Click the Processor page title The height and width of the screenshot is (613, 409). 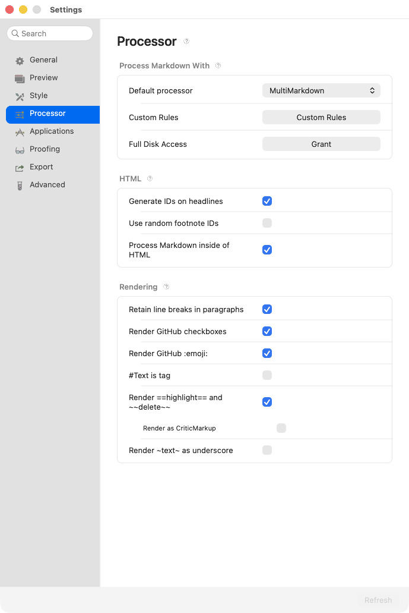click(x=147, y=42)
